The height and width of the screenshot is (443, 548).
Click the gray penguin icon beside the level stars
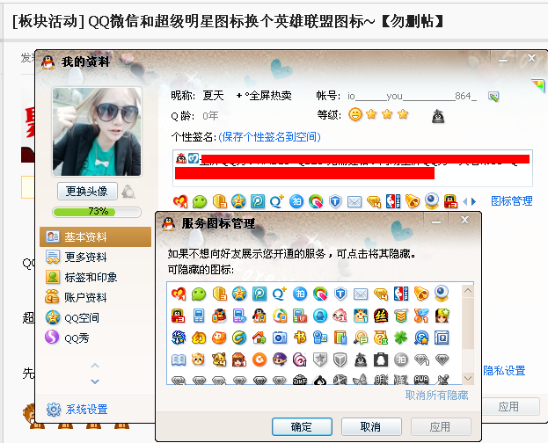(x=438, y=116)
